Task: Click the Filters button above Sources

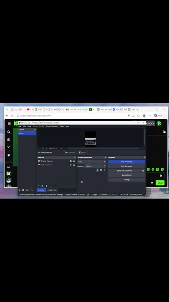Action: click(82, 153)
